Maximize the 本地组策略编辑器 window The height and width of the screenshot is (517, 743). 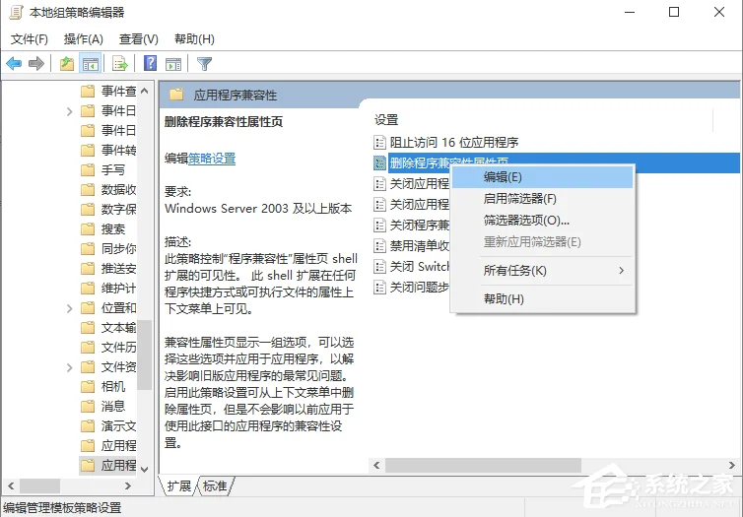(674, 12)
